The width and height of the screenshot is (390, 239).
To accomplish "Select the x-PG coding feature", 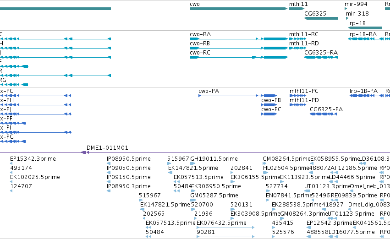I will point(13,141).
